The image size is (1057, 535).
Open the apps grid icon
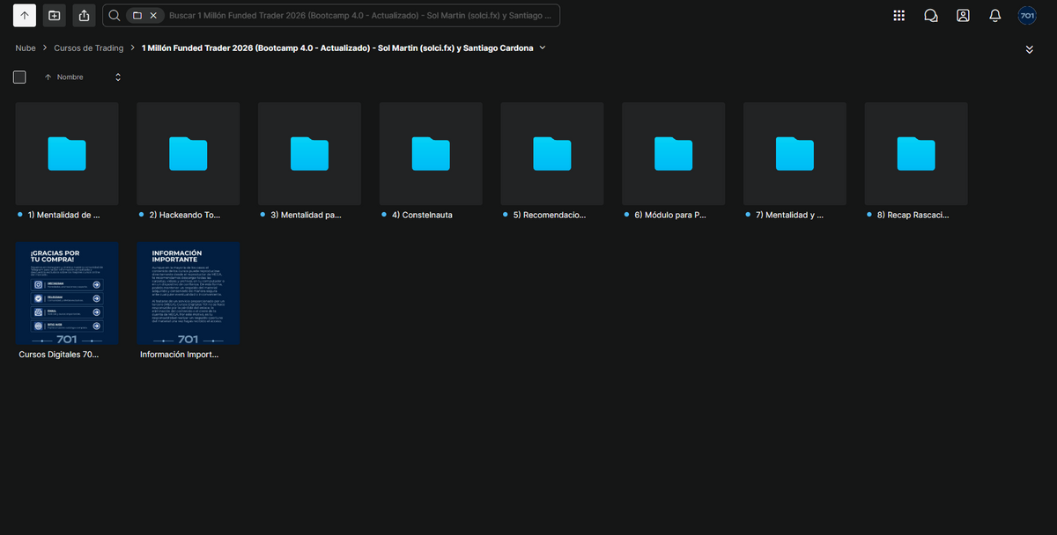(898, 15)
